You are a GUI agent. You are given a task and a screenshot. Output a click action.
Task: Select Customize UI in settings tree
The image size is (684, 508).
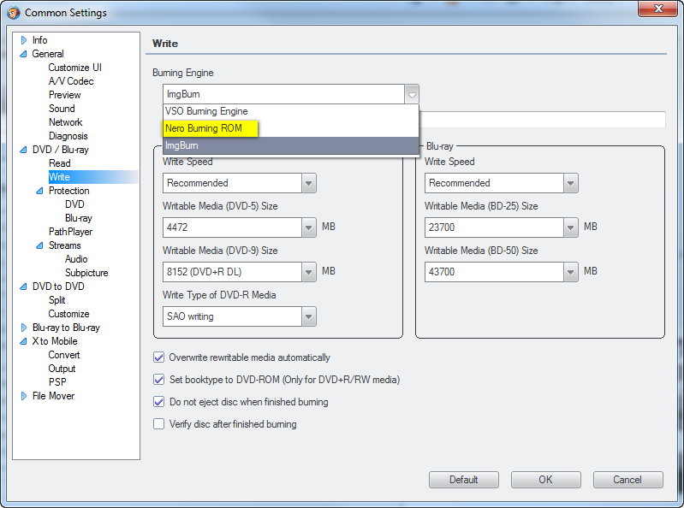[x=75, y=68]
